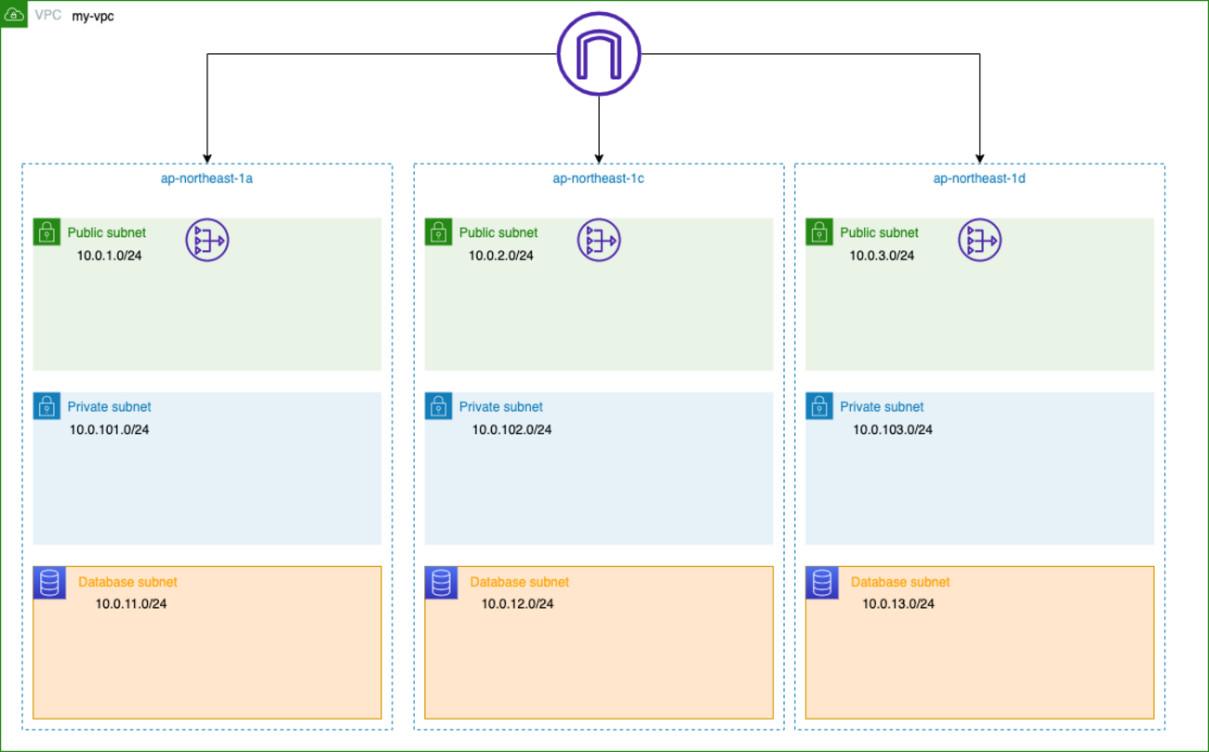This screenshot has width=1209, height=752.
Task: Select the ap-northeast-1c zone label
Action: [599, 178]
